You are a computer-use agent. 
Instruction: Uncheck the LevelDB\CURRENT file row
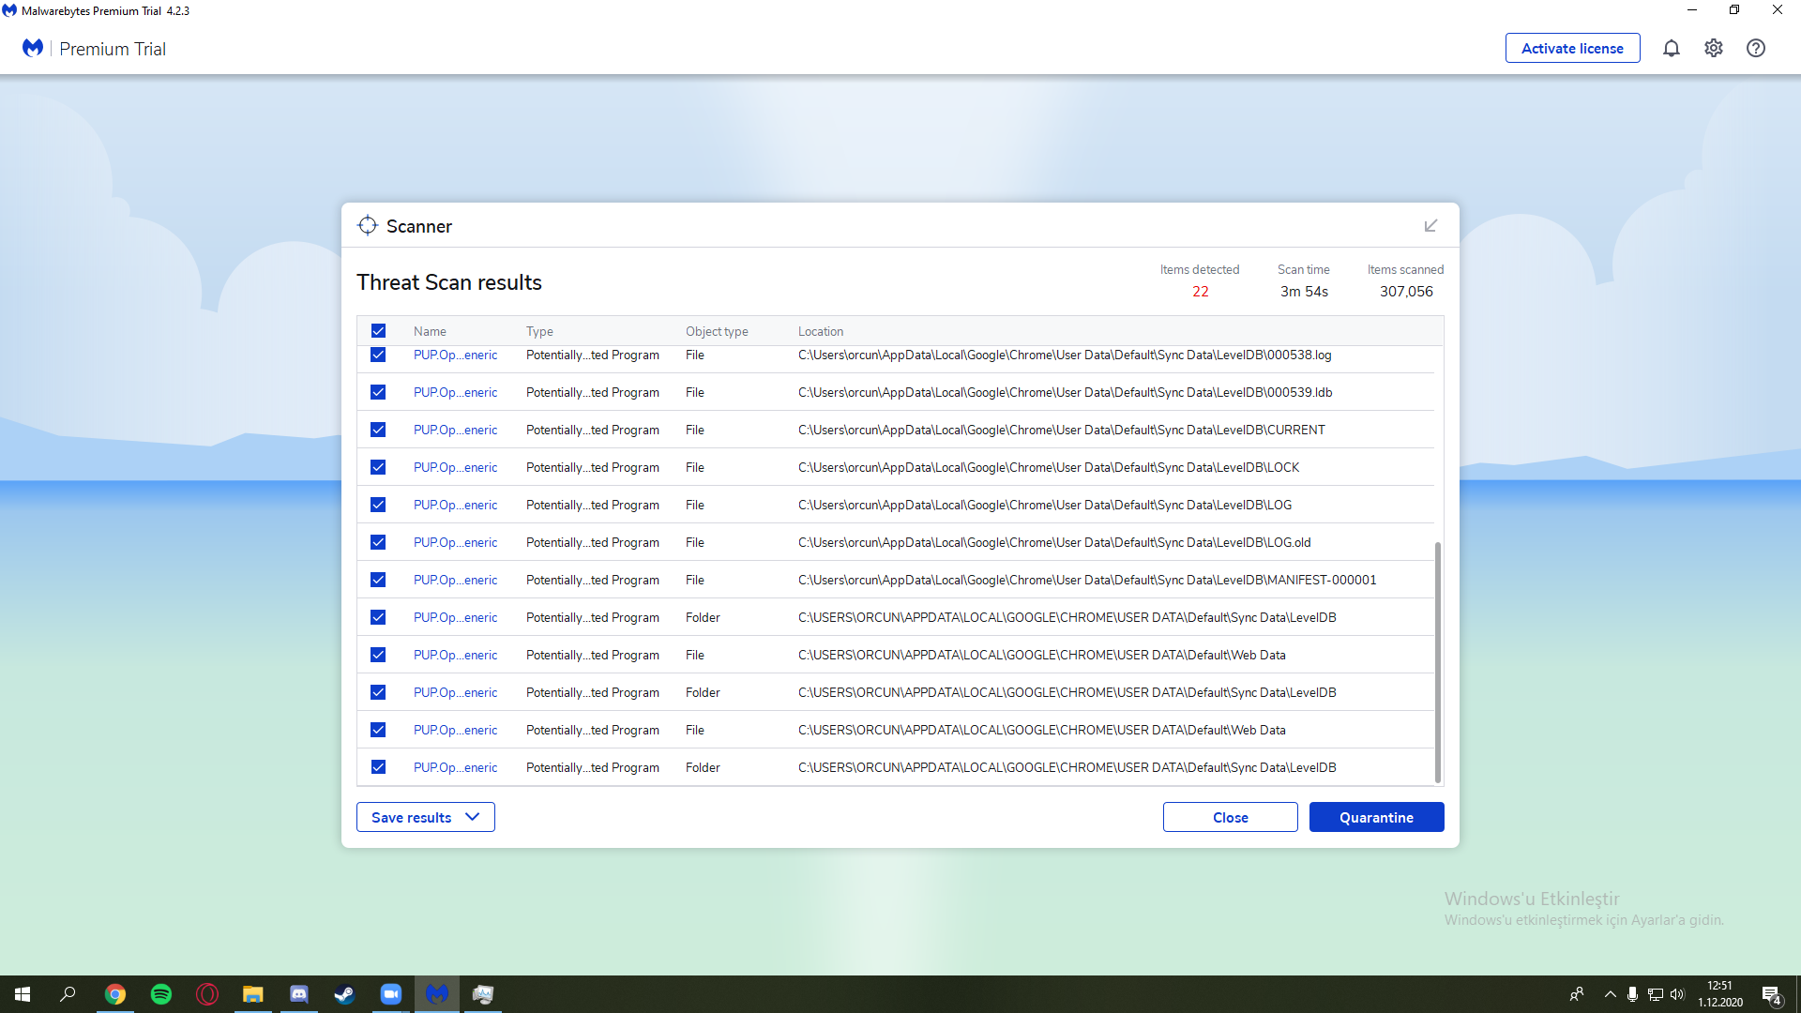[378, 430]
